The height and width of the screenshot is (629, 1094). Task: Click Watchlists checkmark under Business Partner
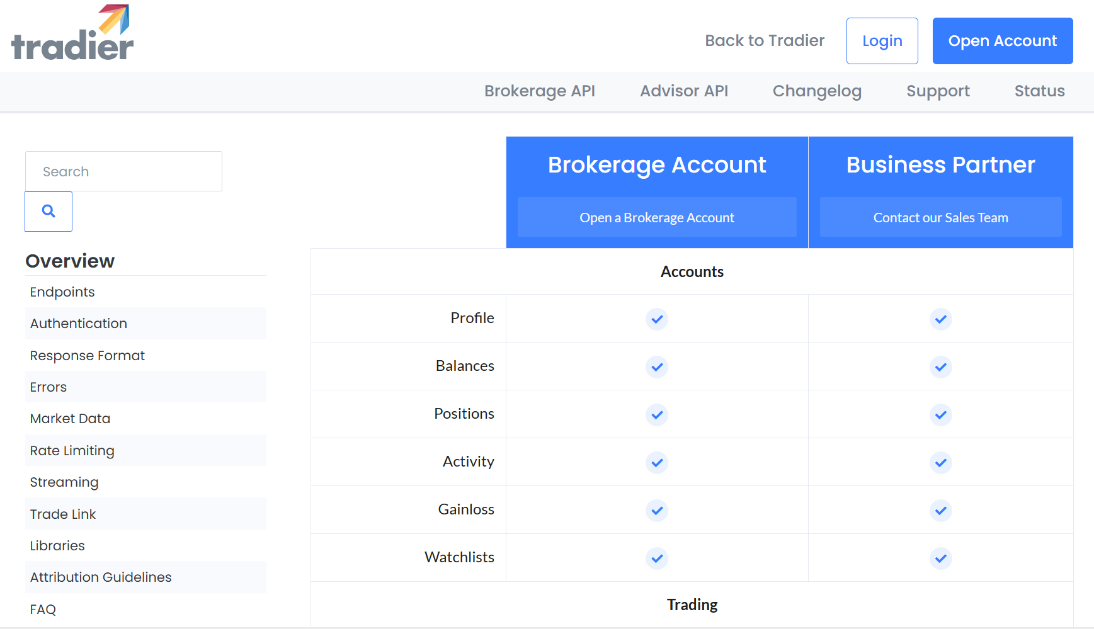pos(941,558)
